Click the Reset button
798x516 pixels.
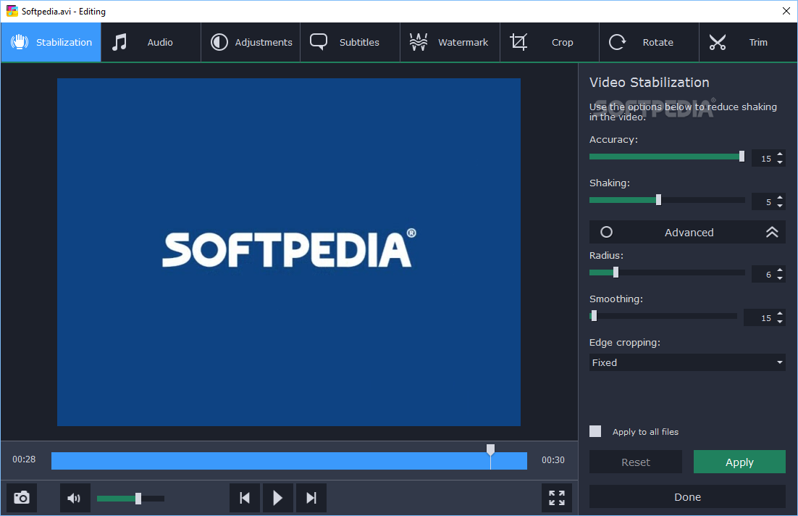click(x=636, y=462)
